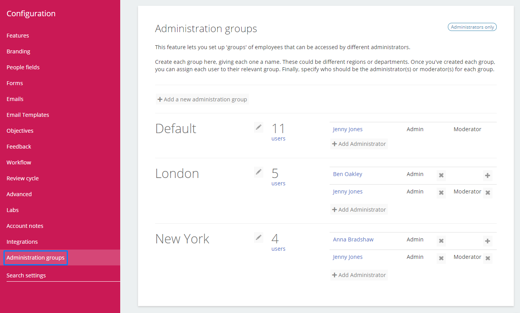Click the Configuration sidebar heading
Image resolution: width=520 pixels, height=313 pixels.
pos(31,14)
